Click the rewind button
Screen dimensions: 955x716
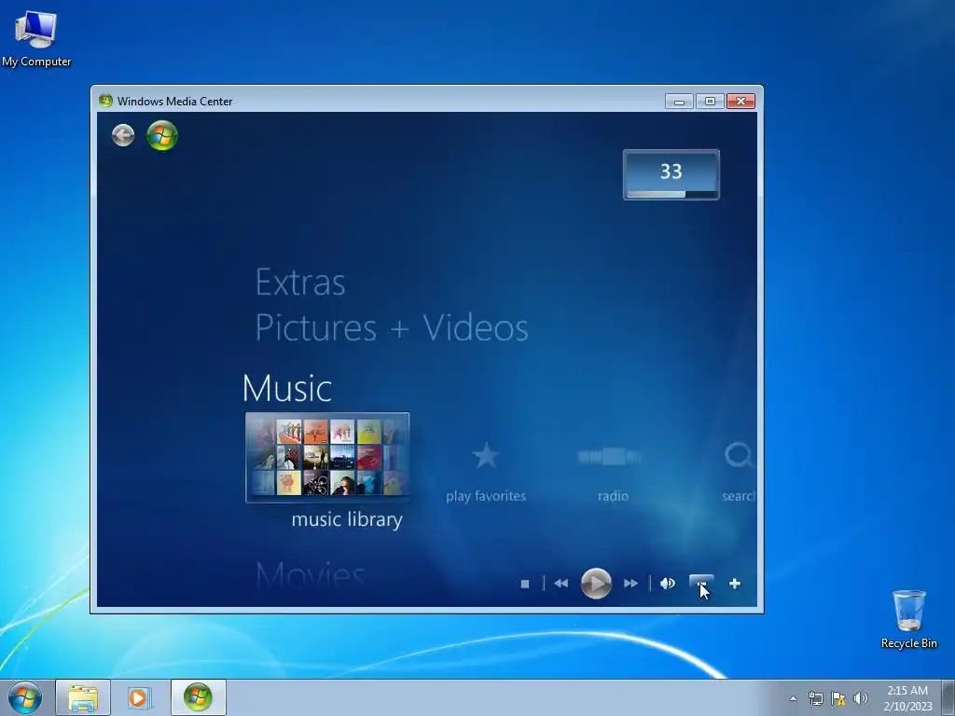[x=561, y=584]
